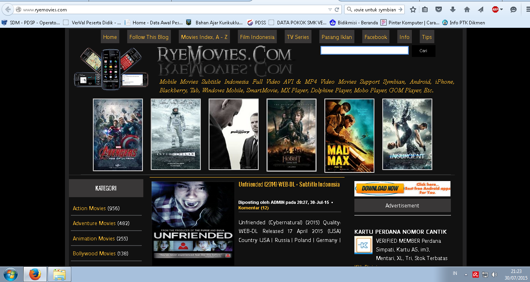This screenshot has width=530, height=282.
Task: Open the PDSS bookmark
Action: pos(256,23)
